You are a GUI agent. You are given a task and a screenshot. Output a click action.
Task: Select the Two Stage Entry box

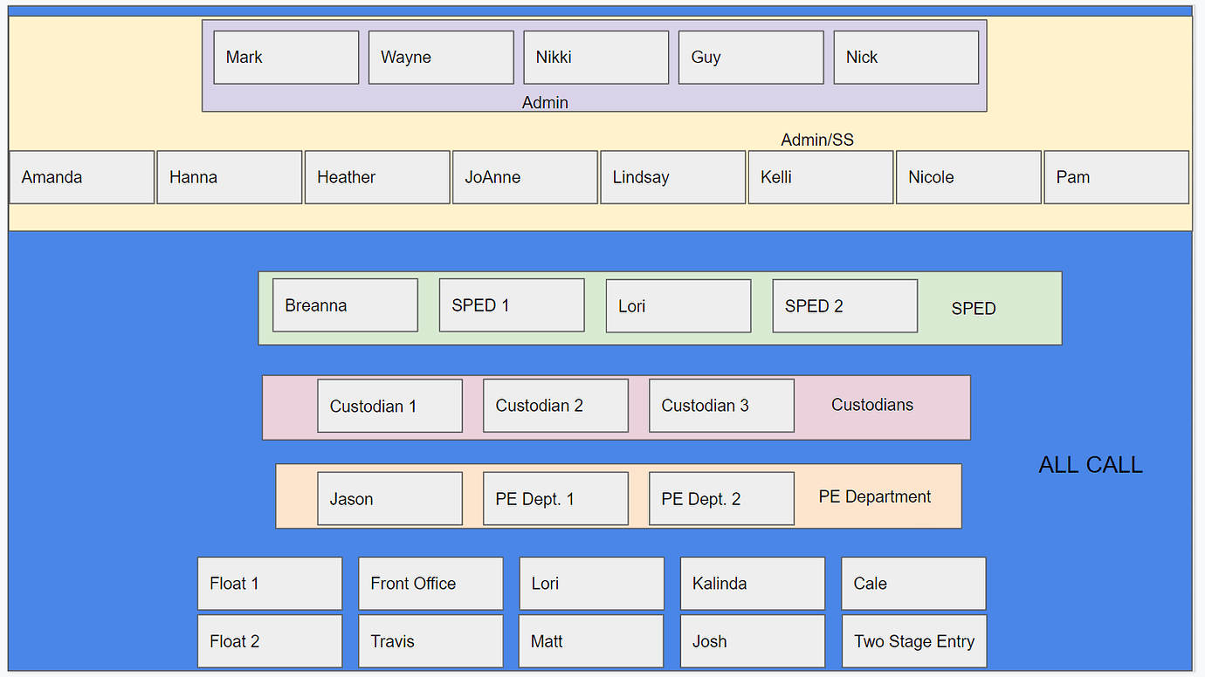(x=913, y=641)
